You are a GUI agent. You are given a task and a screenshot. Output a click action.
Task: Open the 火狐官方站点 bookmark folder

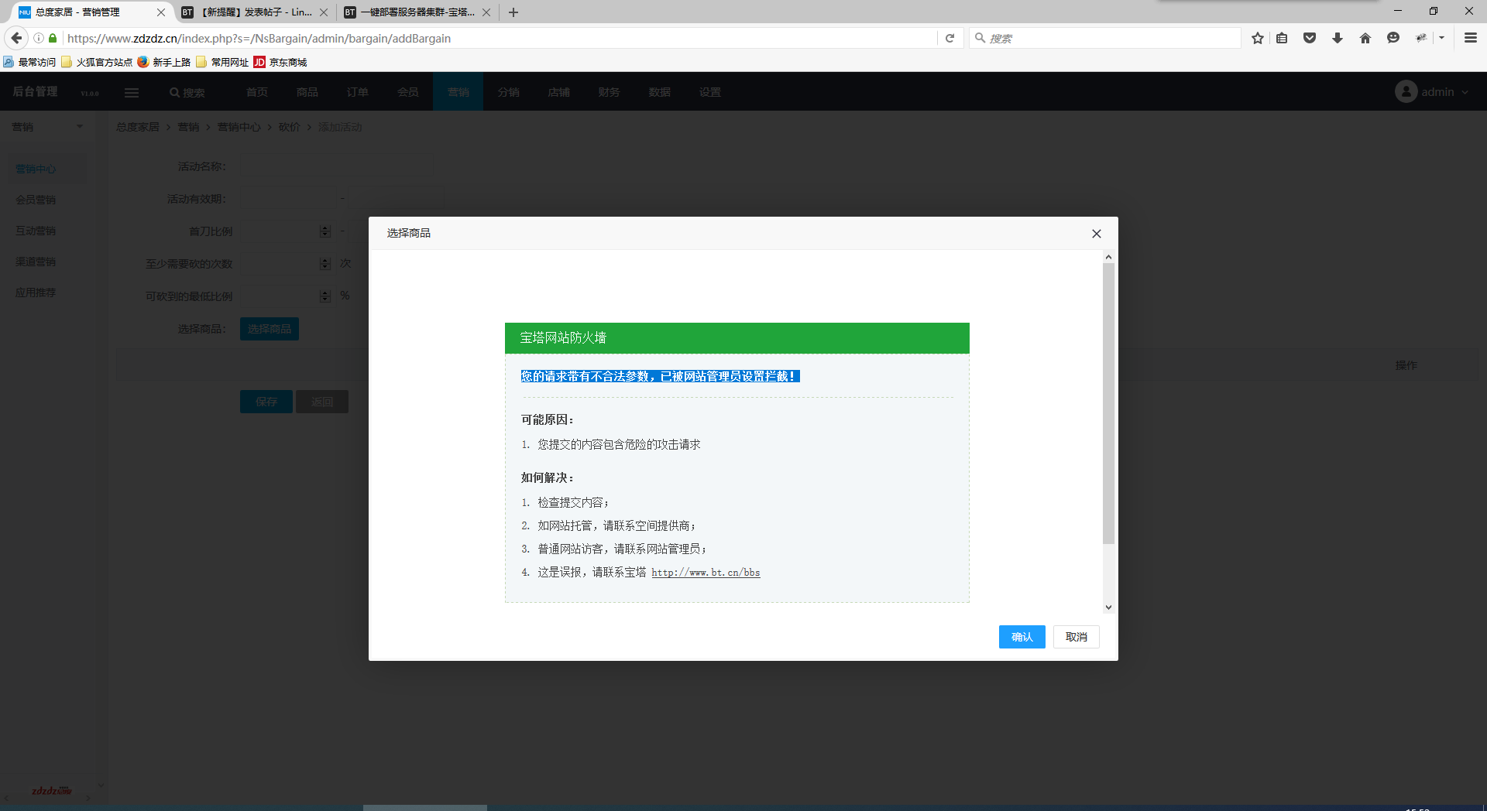tap(97, 62)
